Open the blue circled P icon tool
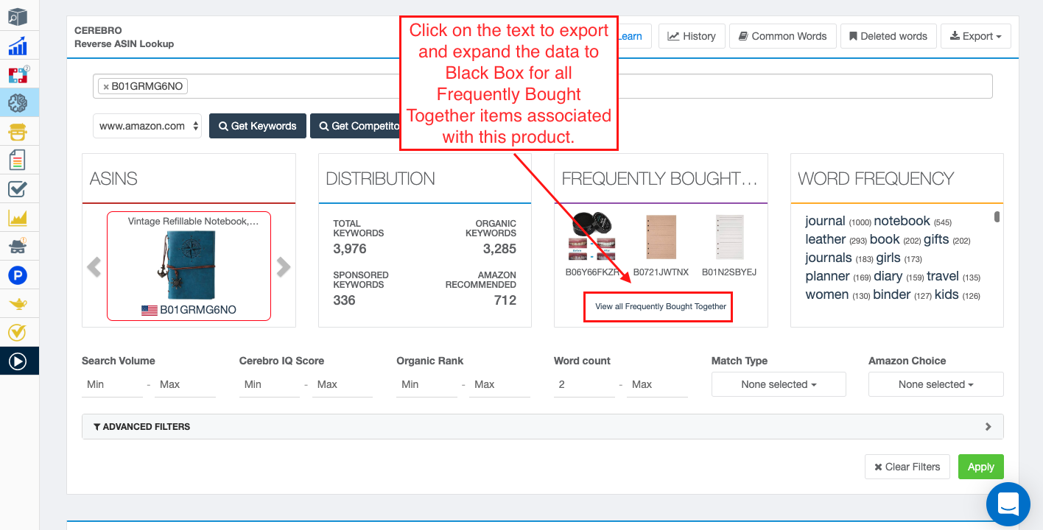 18,275
